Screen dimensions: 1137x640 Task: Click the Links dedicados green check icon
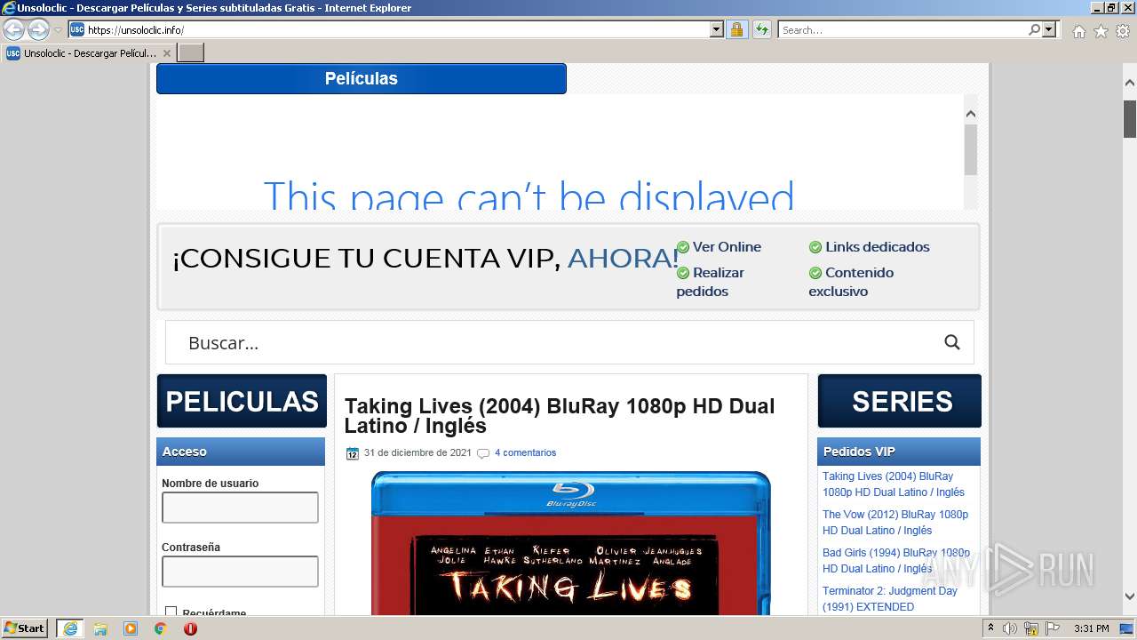tap(815, 247)
